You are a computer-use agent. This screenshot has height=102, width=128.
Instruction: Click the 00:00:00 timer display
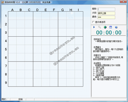(x=109, y=33)
